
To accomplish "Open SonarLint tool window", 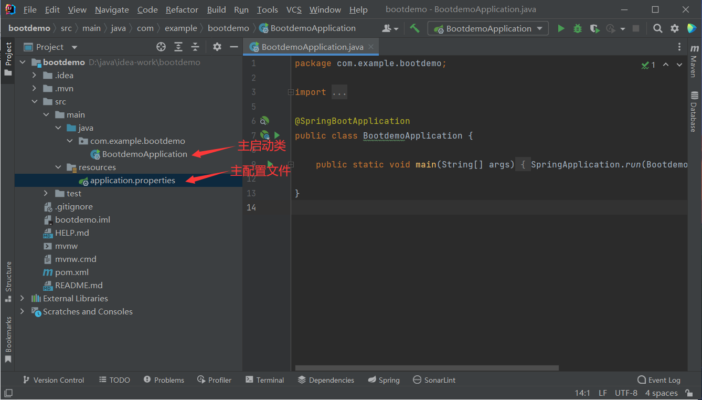I will tap(434, 380).
